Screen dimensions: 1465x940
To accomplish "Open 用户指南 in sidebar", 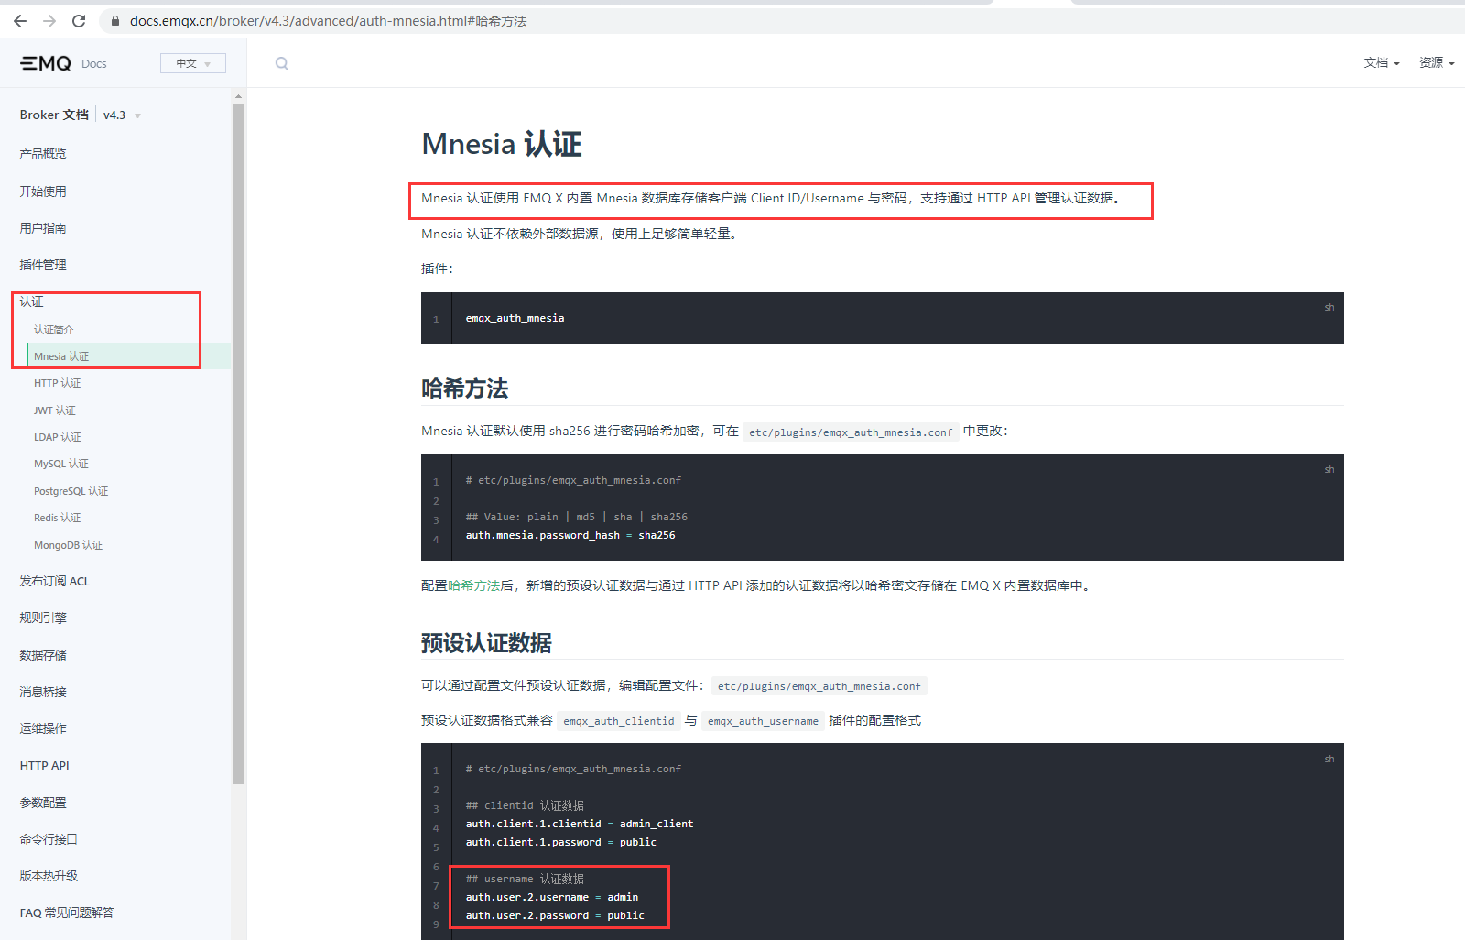I will pos(43,228).
